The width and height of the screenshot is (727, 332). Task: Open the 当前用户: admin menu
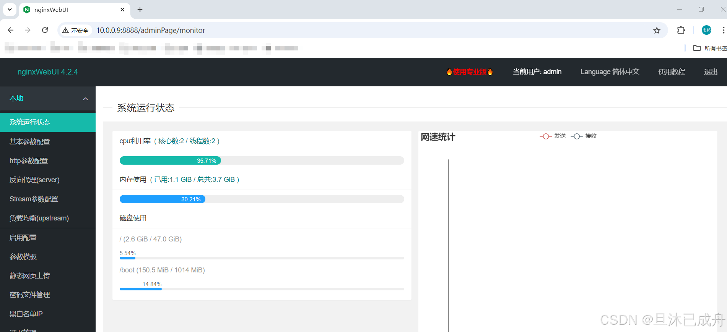coord(537,72)
